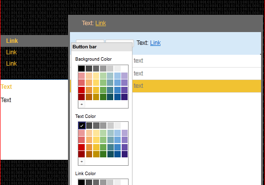Image resolution: width=265 pixels, height=185 pixels.
Task: Pick dark maroon red in Background Color palette
Action: [x=81, y=97]
